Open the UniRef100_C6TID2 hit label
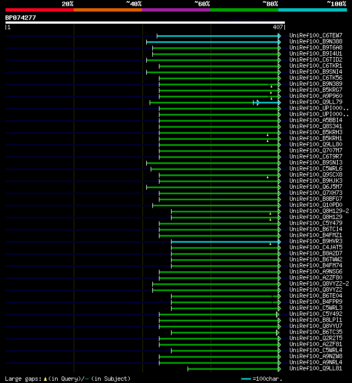Screen dimensions: 352x383 [316, 59]
